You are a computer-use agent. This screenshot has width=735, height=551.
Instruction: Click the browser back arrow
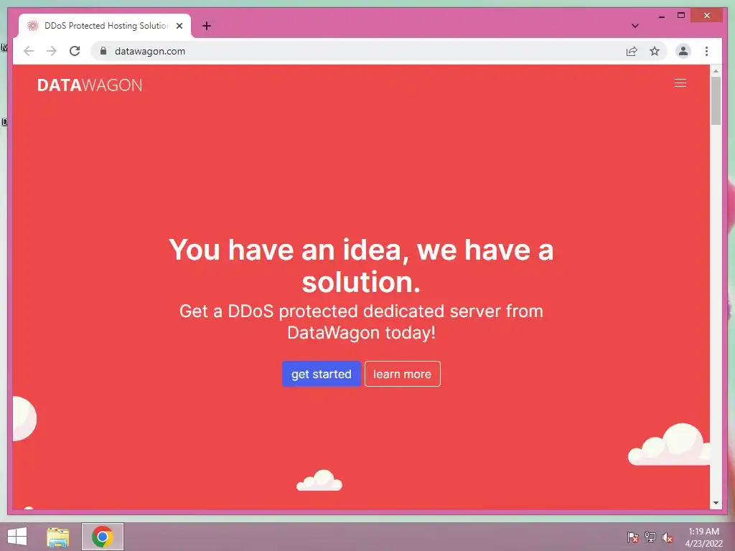coord(29,51)
